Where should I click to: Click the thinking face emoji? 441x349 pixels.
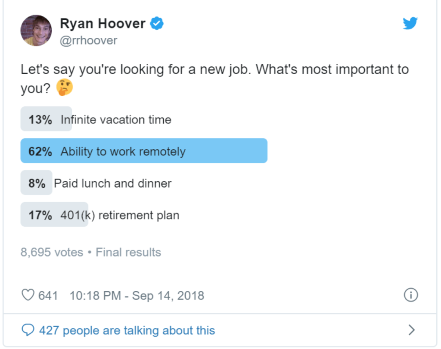click(65, 87)
